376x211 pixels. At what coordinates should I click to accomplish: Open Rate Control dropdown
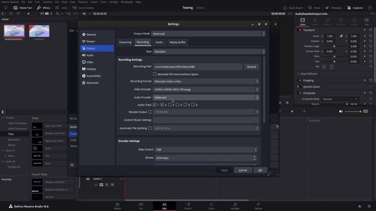pos(206,150)
